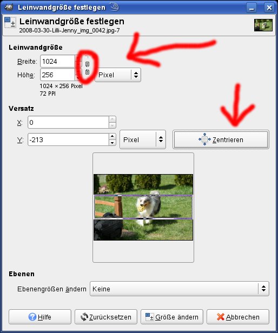Click the X offset input field
The image size is (278, 333).
click(x=69, y=122)
